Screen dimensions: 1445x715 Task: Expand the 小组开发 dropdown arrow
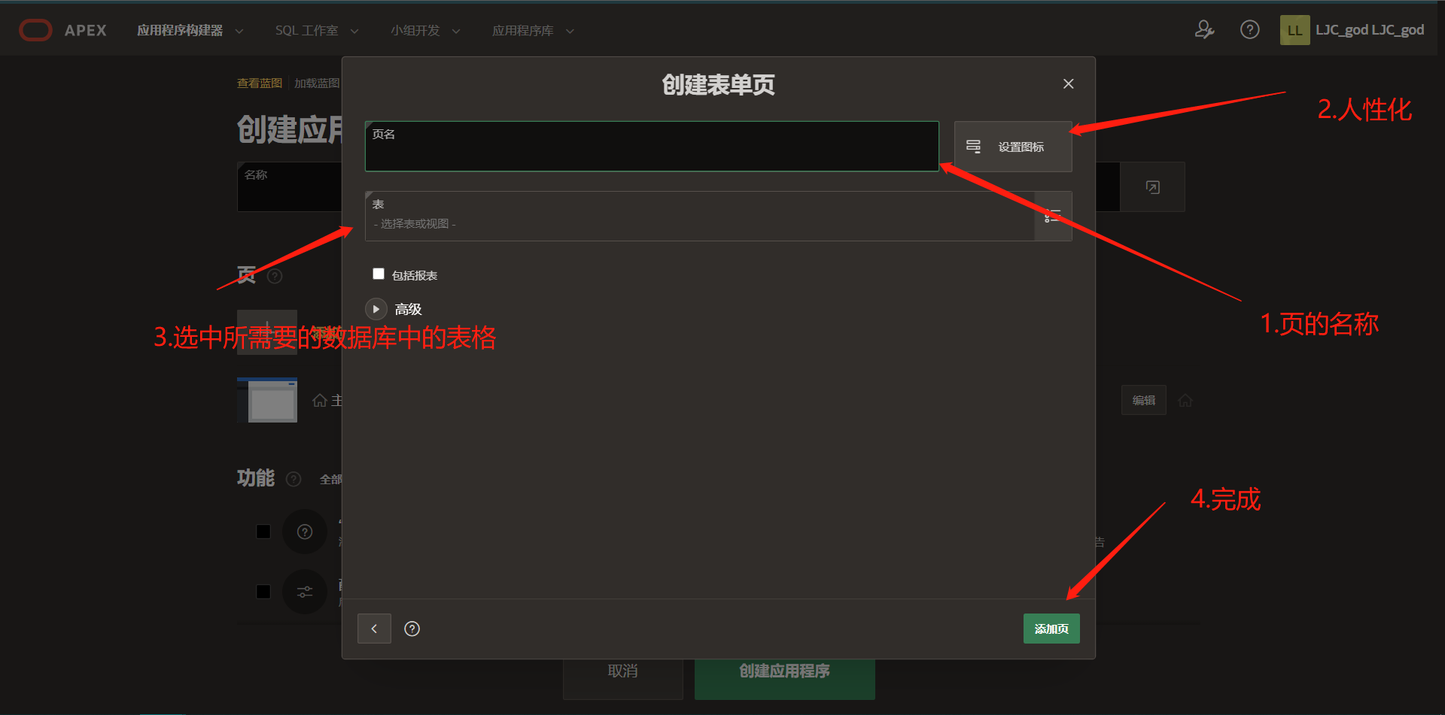[x=456, y=31]
